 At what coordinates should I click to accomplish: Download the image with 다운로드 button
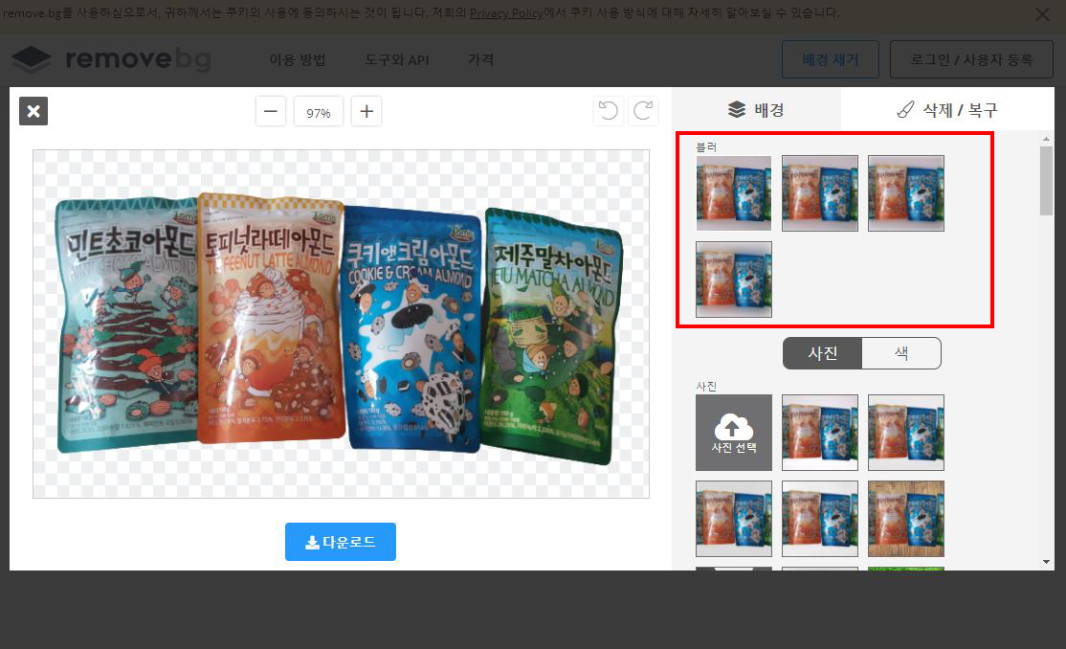click(341, 542)
